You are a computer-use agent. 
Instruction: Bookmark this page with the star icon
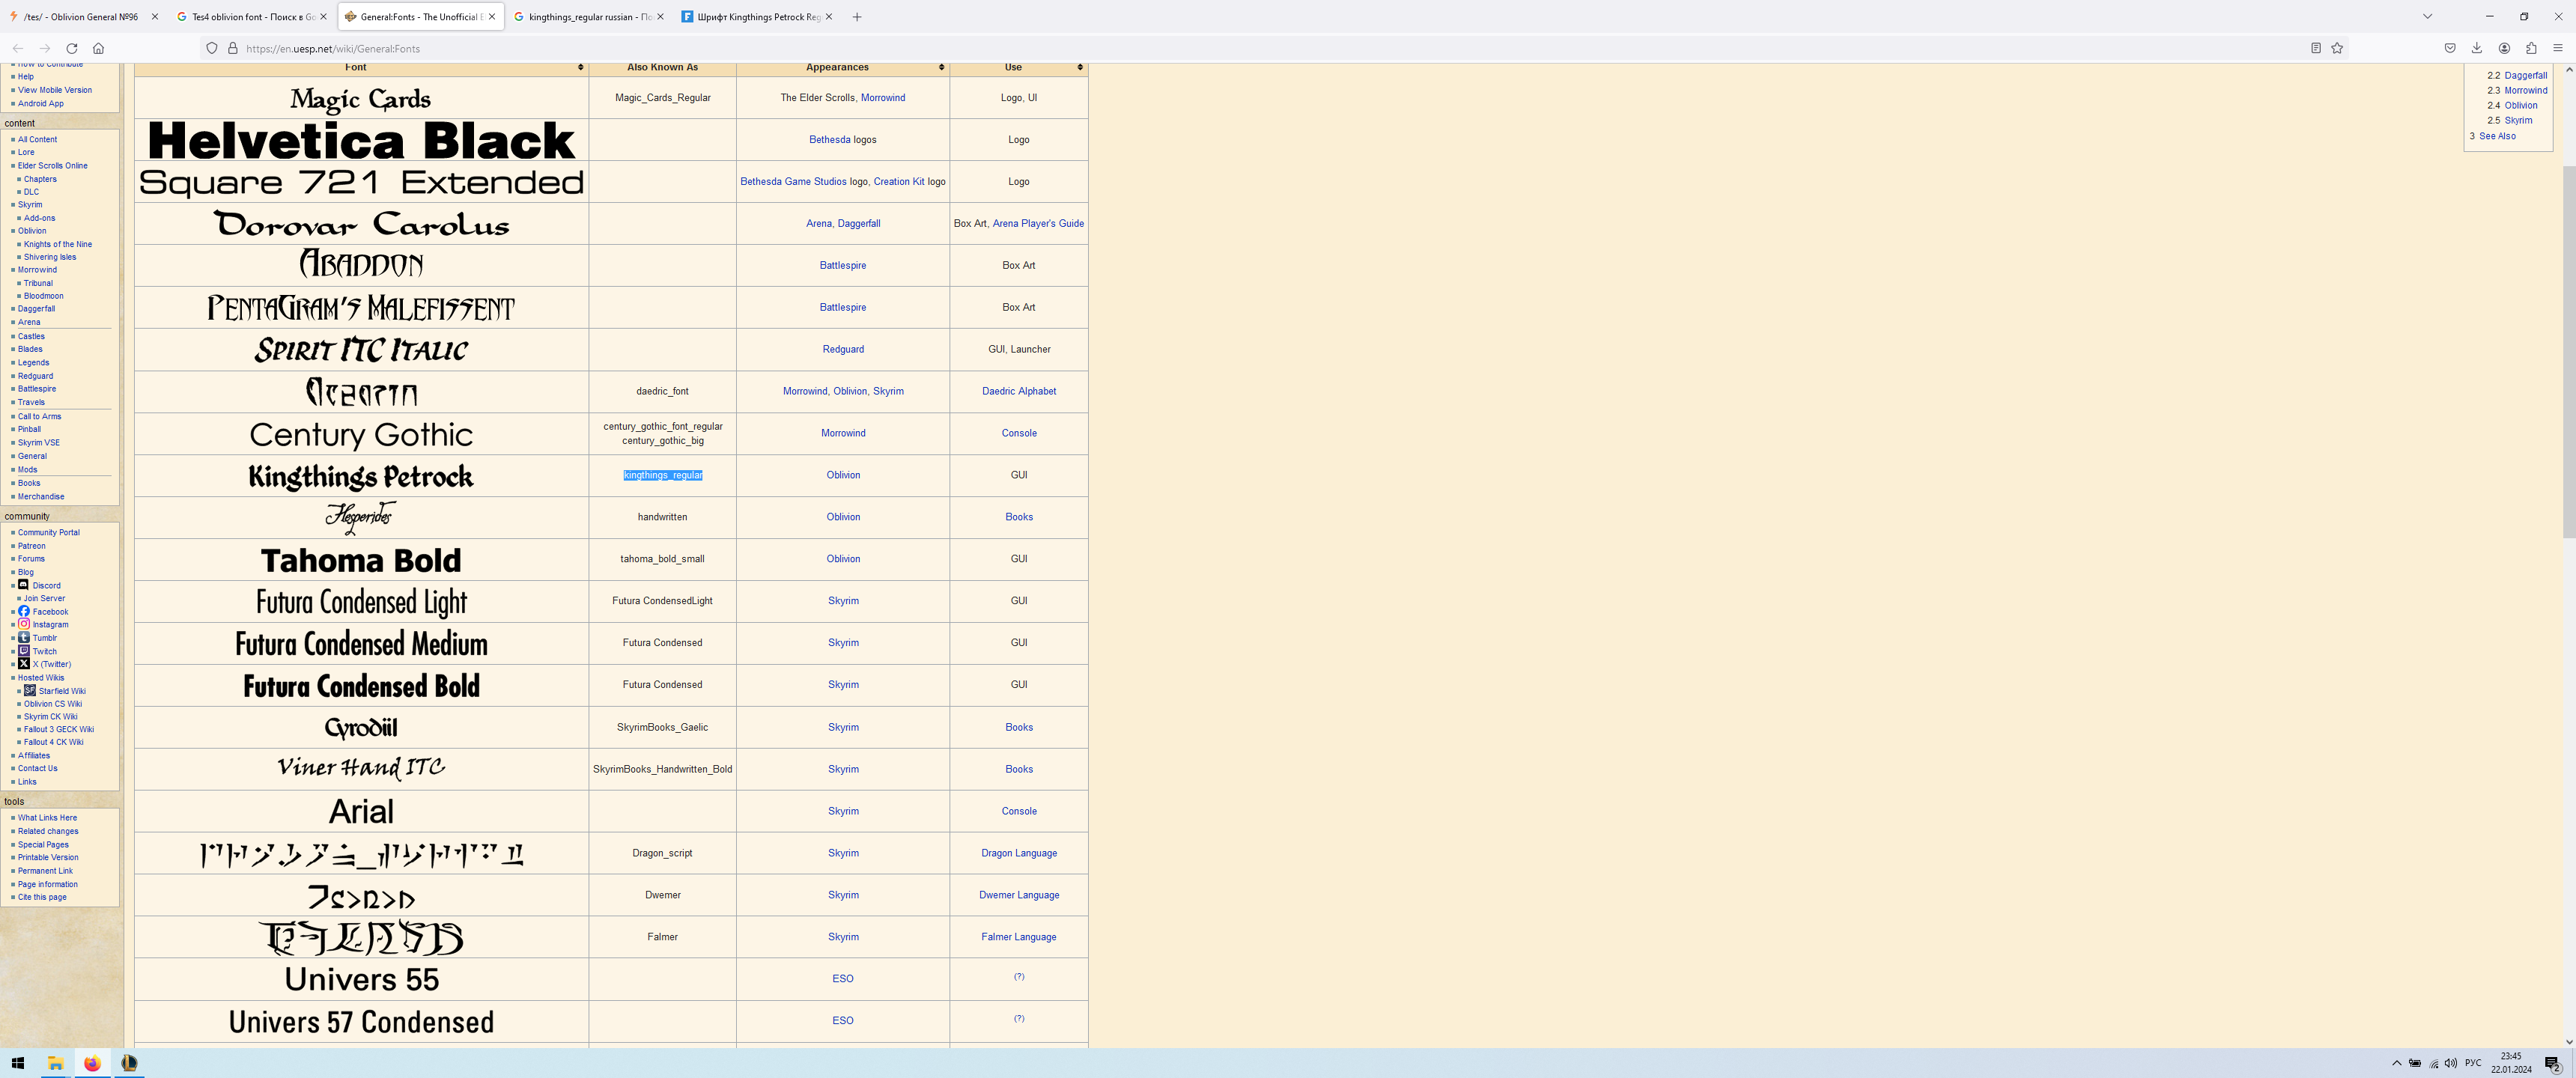(2337, 48)
